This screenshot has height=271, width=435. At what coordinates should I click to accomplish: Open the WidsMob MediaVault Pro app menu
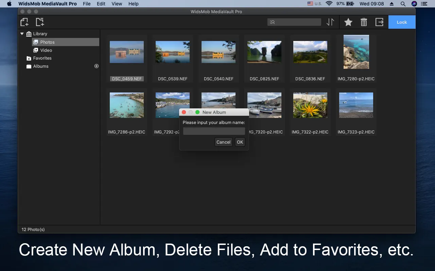tap(48, 4)
